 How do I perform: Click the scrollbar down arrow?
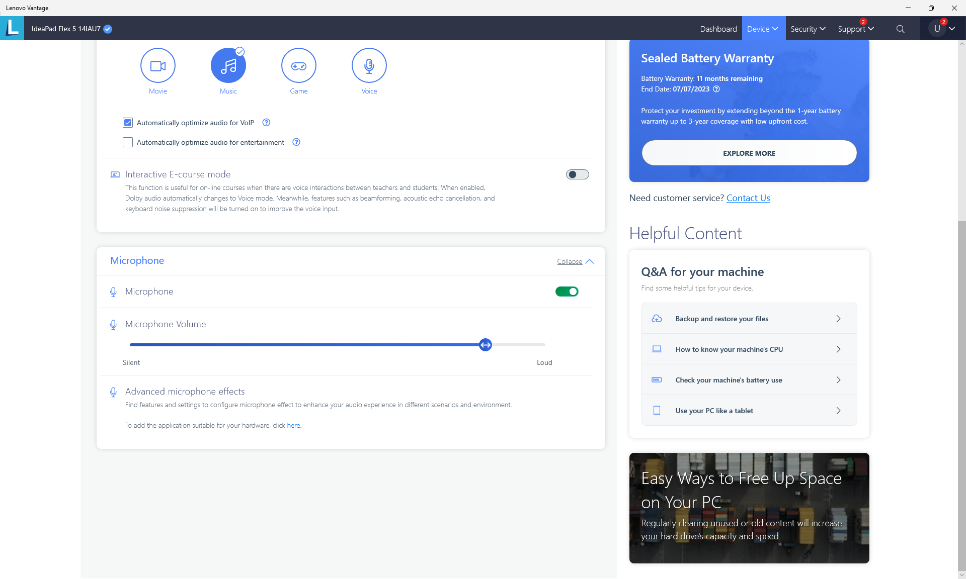coord(961,575)
